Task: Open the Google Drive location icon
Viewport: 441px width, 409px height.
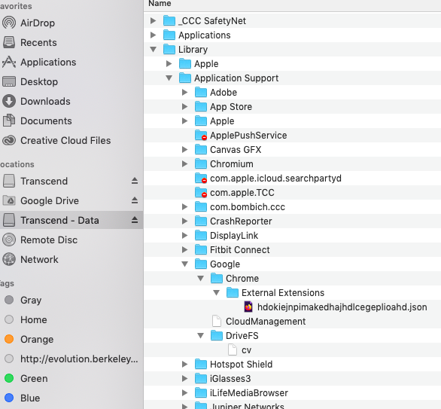Action: 9,200
